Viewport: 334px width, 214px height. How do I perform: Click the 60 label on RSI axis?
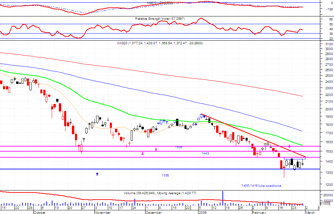(331, 19)
